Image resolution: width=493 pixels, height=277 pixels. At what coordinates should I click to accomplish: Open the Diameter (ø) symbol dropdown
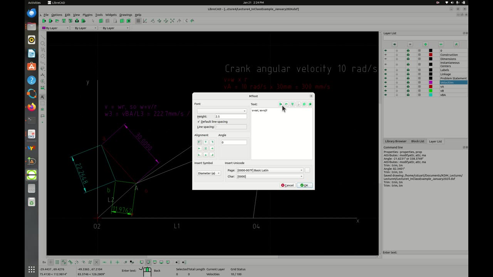click(x=209, y=173)
